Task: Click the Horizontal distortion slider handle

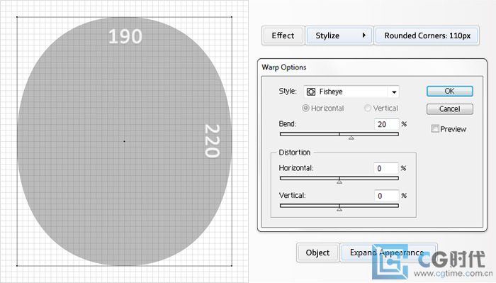Action: pos(339,182)
